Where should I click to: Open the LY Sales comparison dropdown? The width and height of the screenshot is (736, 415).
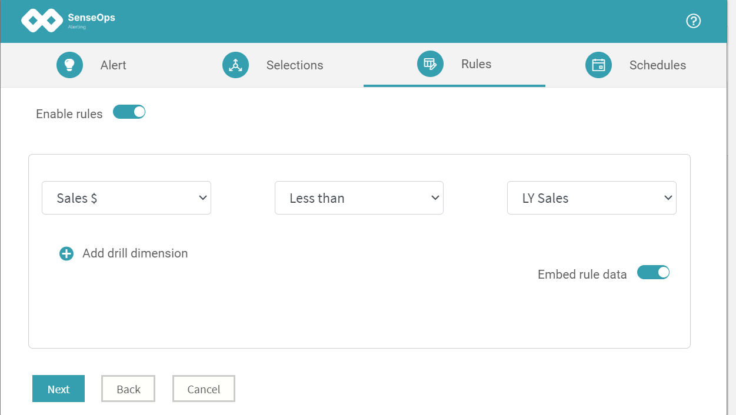click(591, 198)
